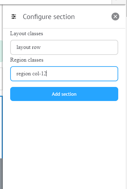The width and height of the screenshot is (127, 189).
Task: Click the Layout classes label
Action: (27, 34)
